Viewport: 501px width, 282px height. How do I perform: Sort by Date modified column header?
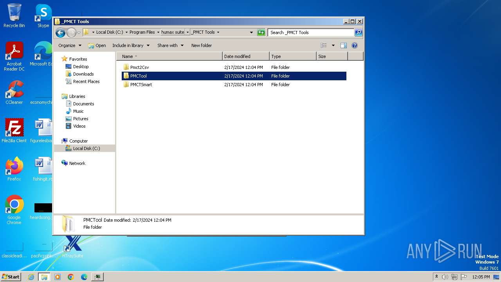pos(246,56)
